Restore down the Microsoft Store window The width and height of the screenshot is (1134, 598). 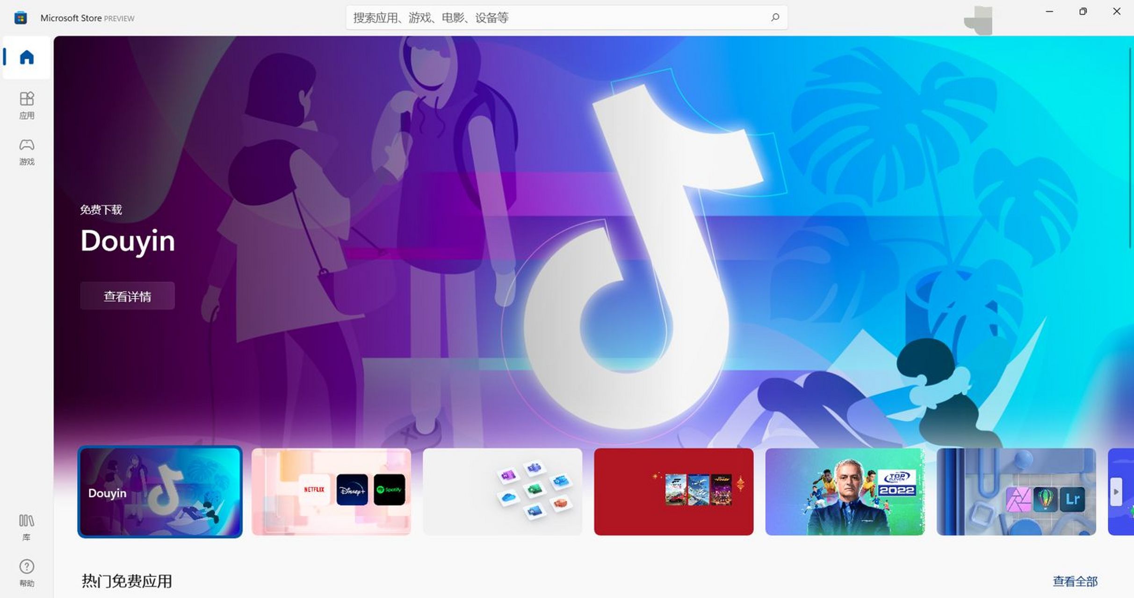coord(1083,12)
